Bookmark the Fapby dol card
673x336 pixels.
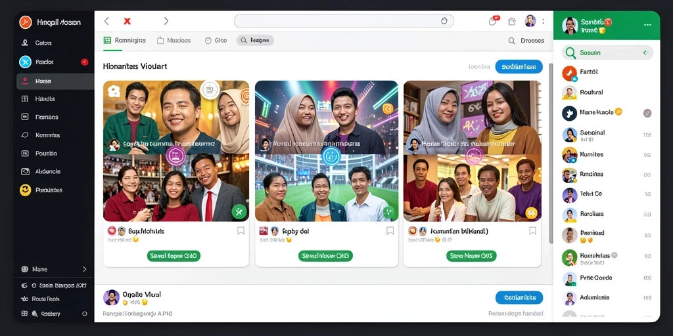coord(390,231)
